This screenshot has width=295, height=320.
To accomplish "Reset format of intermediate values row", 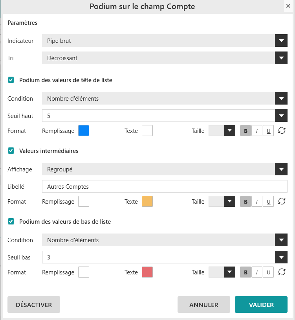I will (281, 202).
